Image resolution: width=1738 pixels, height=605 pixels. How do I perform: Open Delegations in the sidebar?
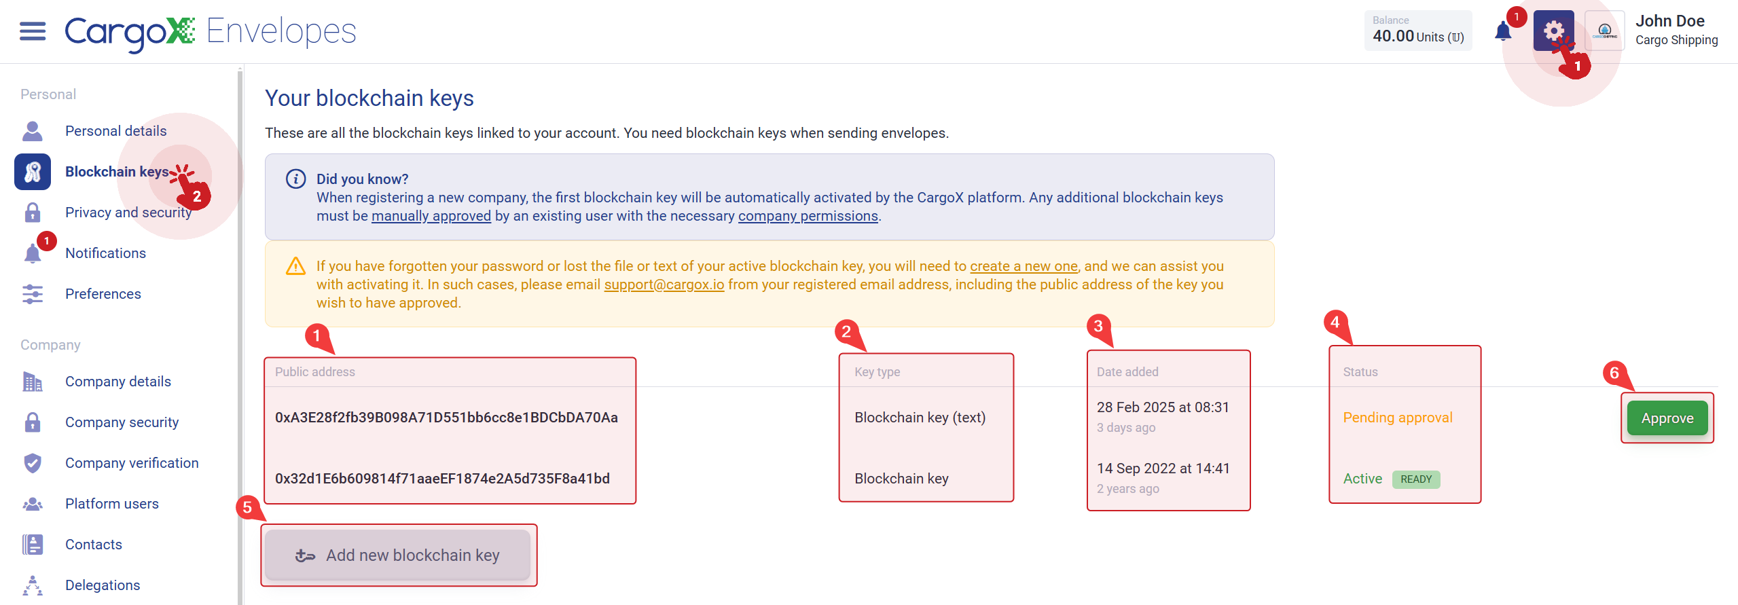(x=103, y=585)
